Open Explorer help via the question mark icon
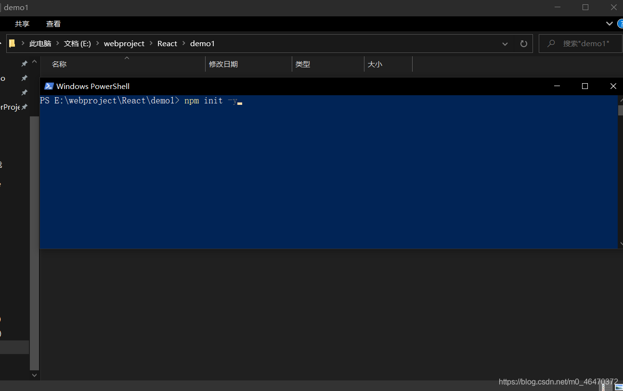 (620, 24)
